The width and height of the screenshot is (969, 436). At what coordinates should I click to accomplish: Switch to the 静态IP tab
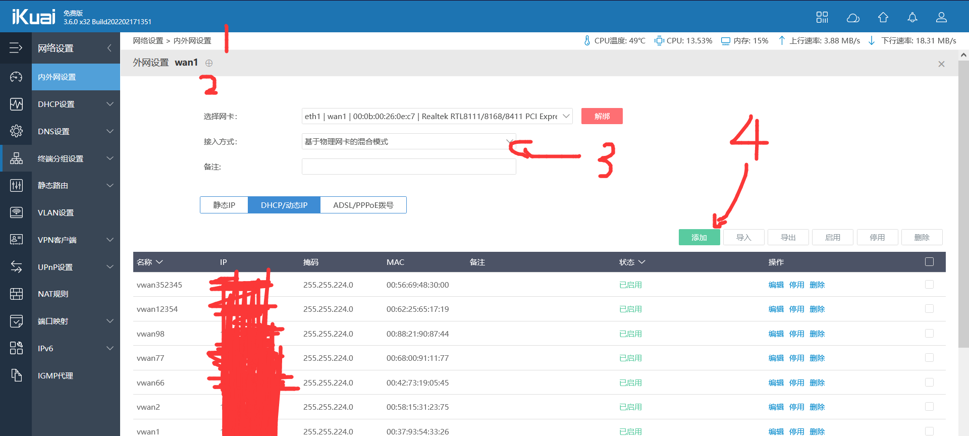[224, 205]
